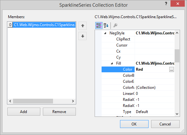Click the help question mark icon
The image size is (187, 135).
(166, 4)
